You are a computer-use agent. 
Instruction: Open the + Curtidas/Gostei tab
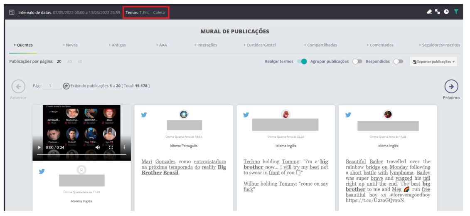[x=259, y=45]
